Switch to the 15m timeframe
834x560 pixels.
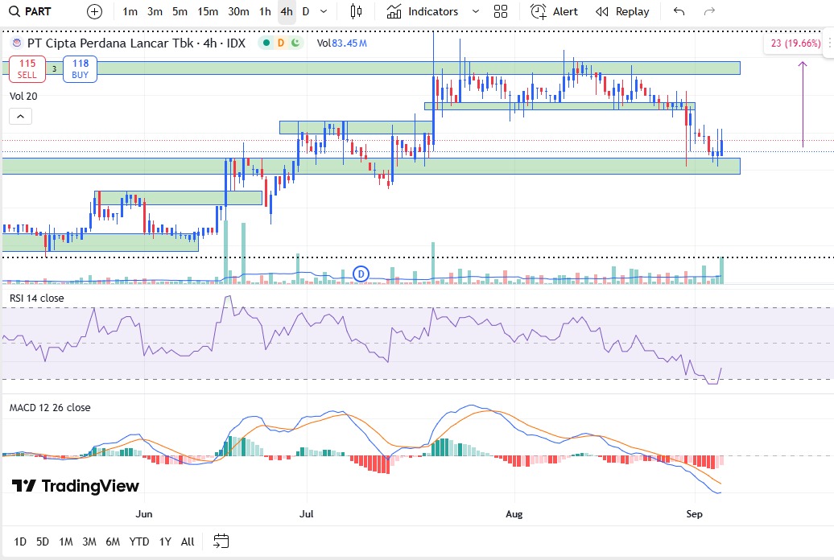click(x=208, y=11)
